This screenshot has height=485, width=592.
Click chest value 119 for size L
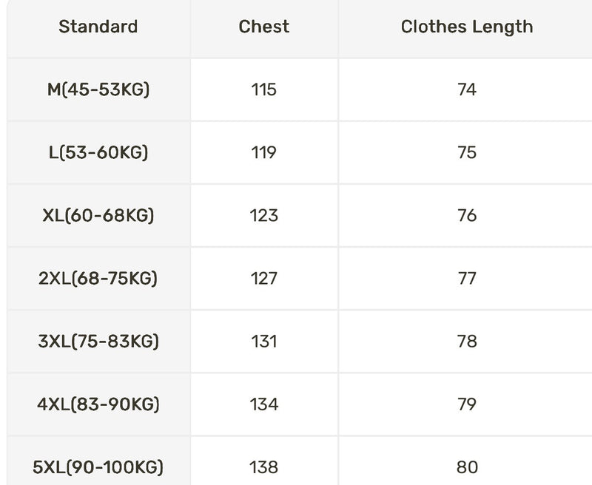click(x=263, y=152)
